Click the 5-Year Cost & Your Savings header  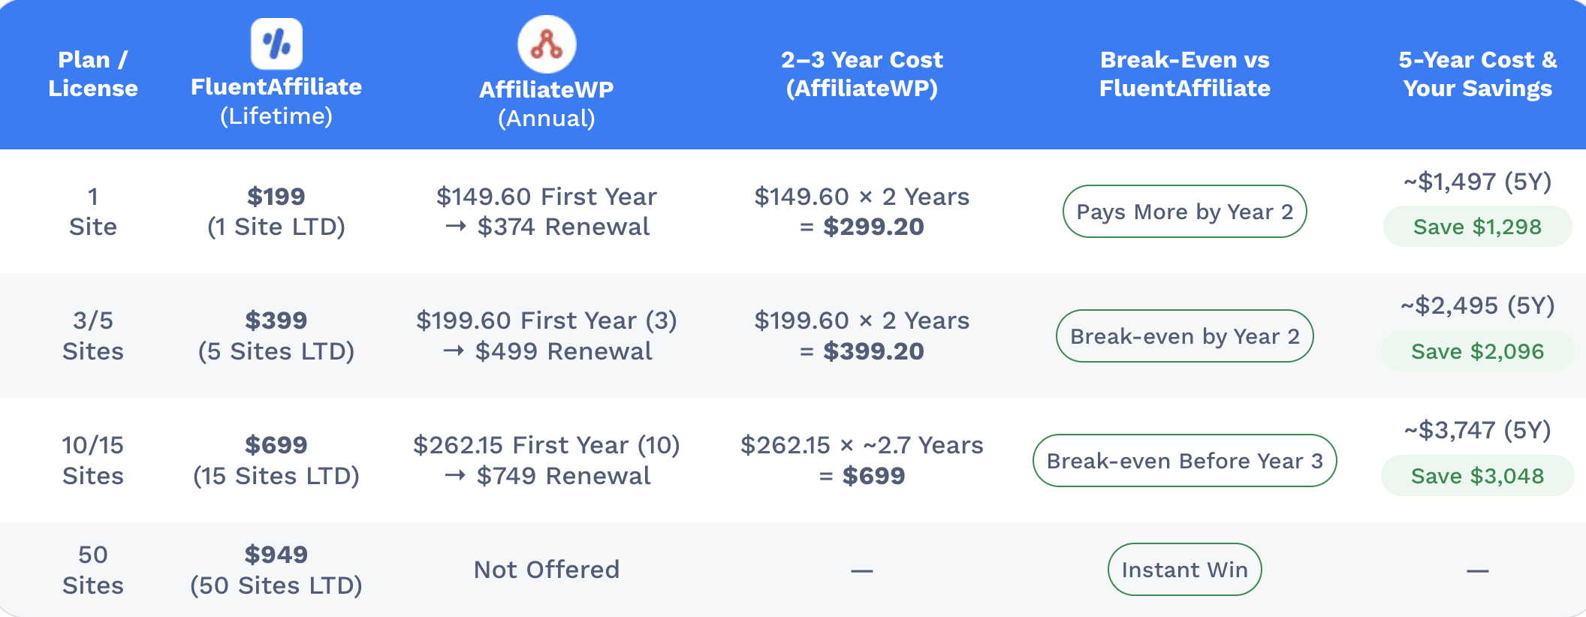coord(1477,74)
